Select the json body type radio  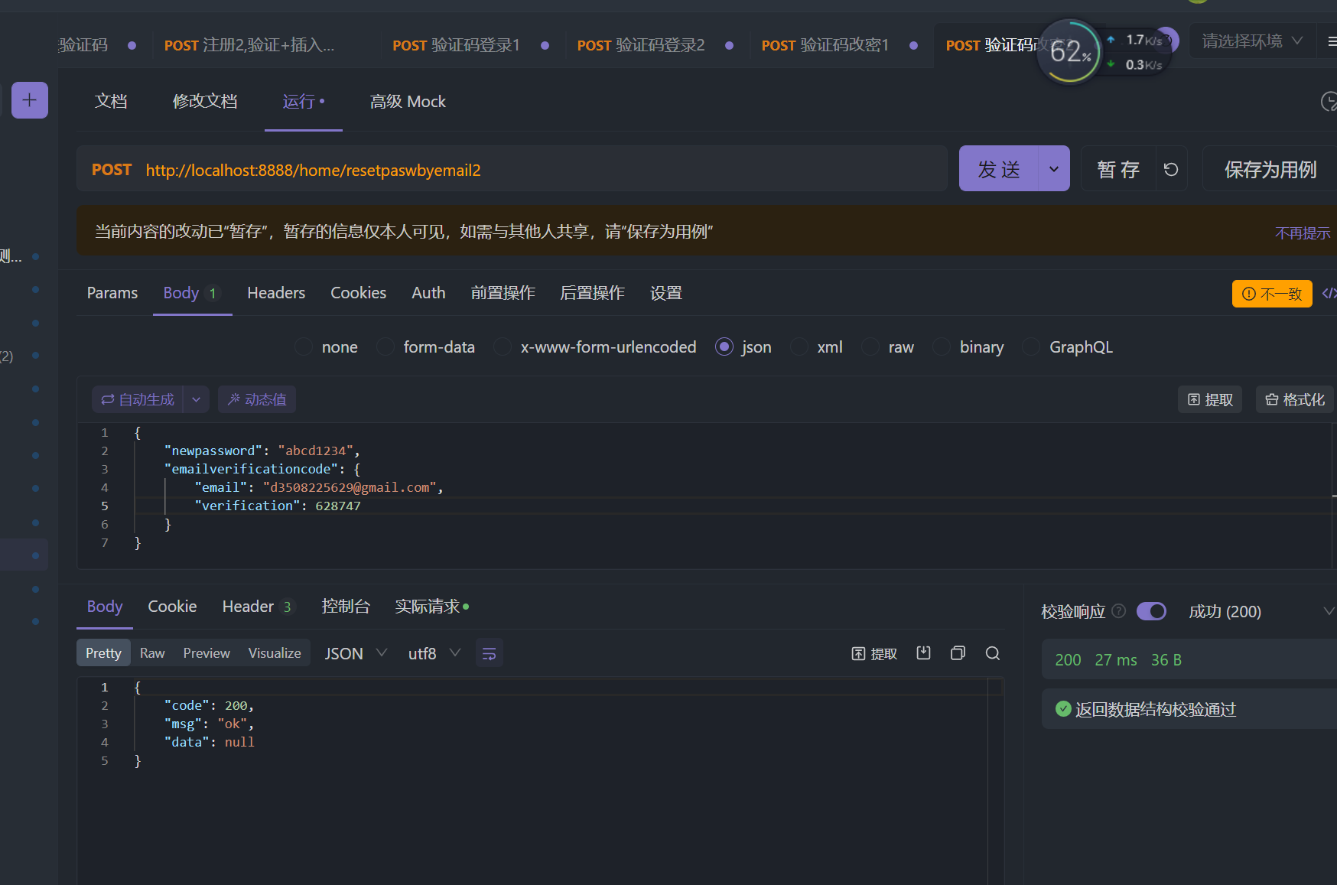724,347
